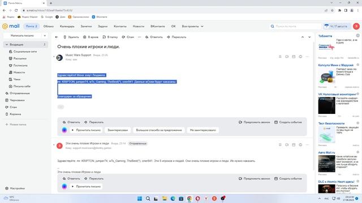Click calendar icon on Music Wars Support message
Image resolution: width=362 pixels, height=203 pixels.
coord(294,56)
